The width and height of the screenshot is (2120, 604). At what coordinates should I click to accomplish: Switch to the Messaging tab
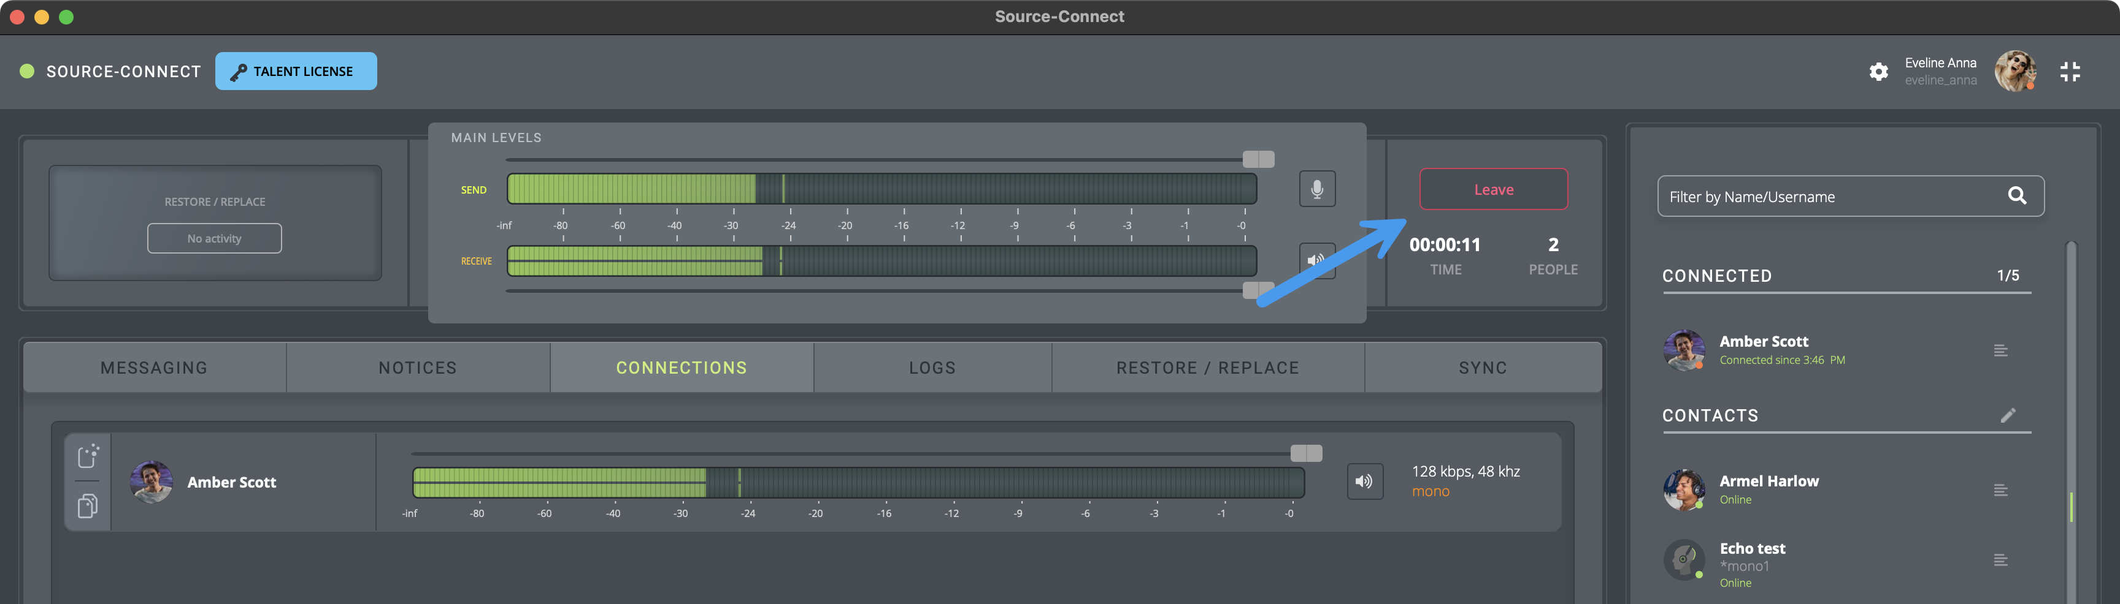pos(154,368)
